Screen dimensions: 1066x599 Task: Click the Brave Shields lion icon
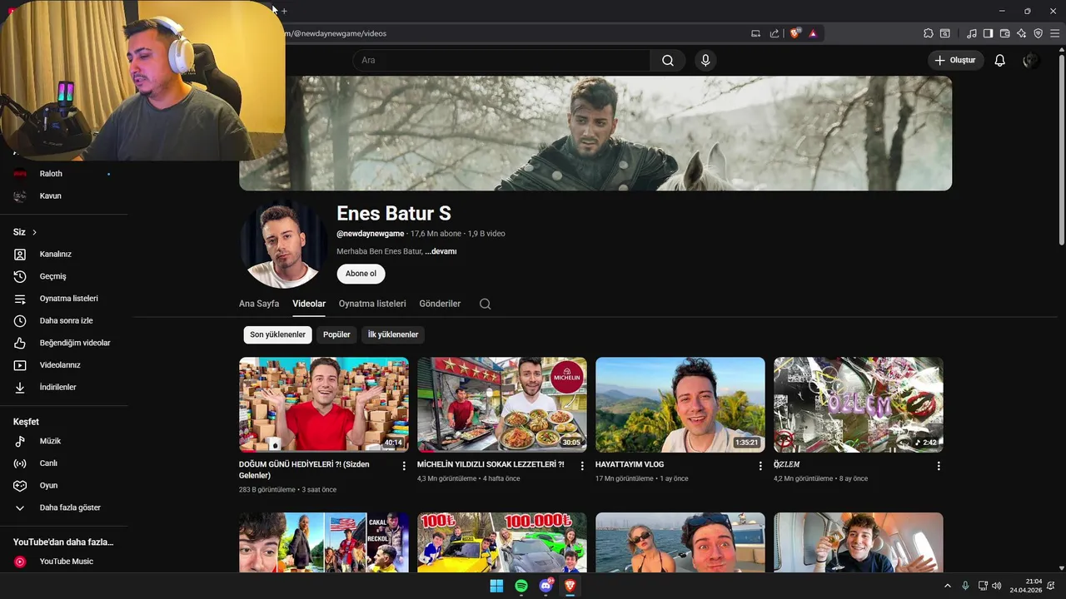point(795,33)
